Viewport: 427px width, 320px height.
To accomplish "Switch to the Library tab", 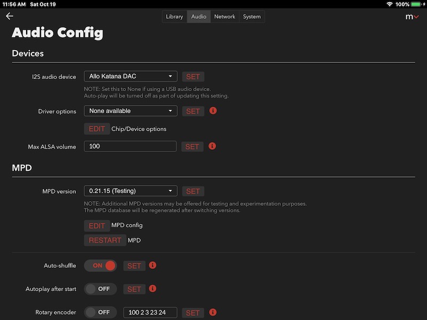I will point(175,17).
